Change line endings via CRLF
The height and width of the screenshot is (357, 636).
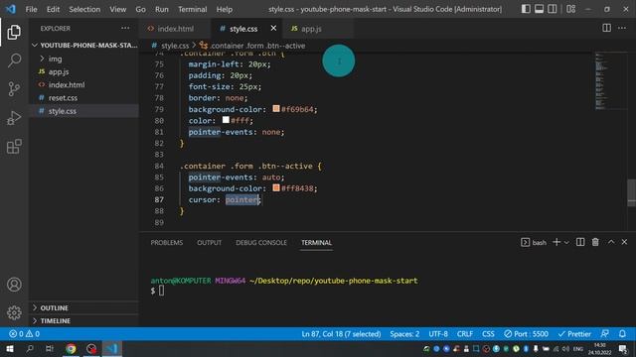click(x=465, y=334)
